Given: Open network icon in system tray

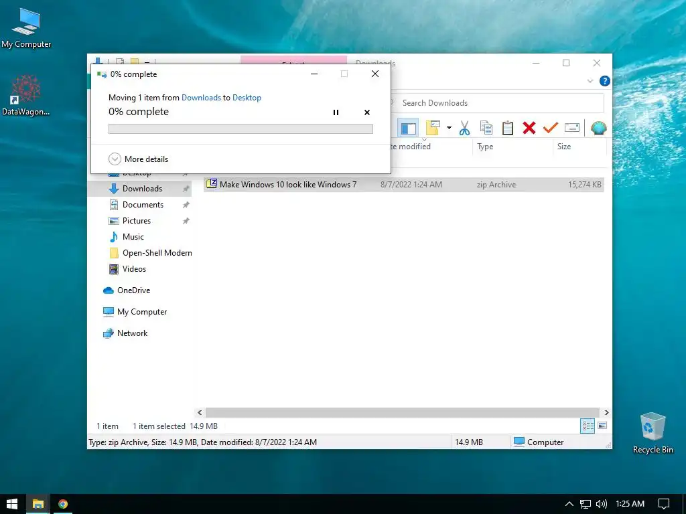Looking at the screenshot, I should (586, 504).
